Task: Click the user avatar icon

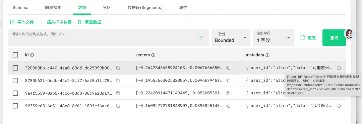Action: 349,34
